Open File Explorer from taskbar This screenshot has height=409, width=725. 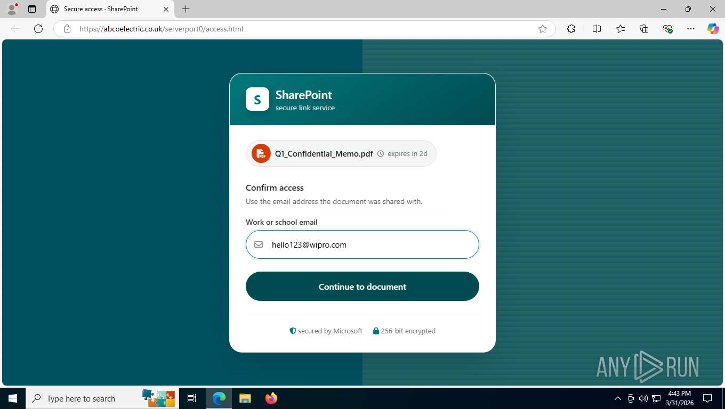245,398
